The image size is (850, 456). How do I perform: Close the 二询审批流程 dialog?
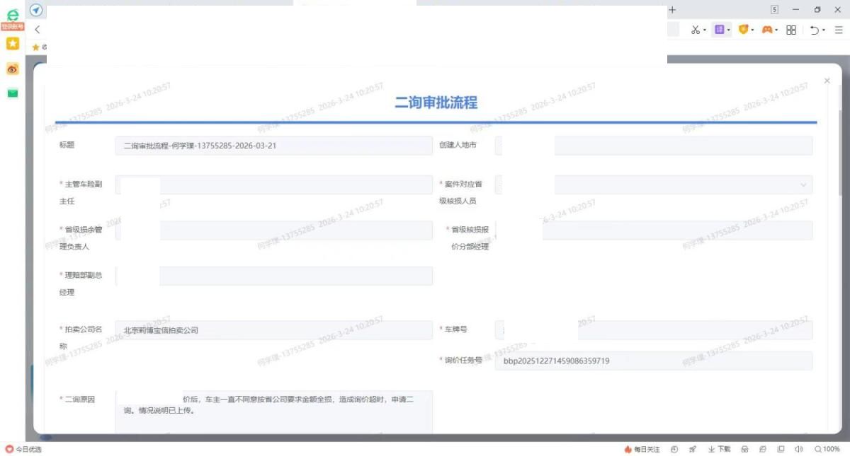click(827, 81)
